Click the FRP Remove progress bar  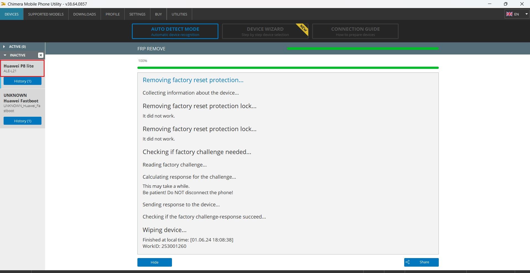tap(363, 49)
